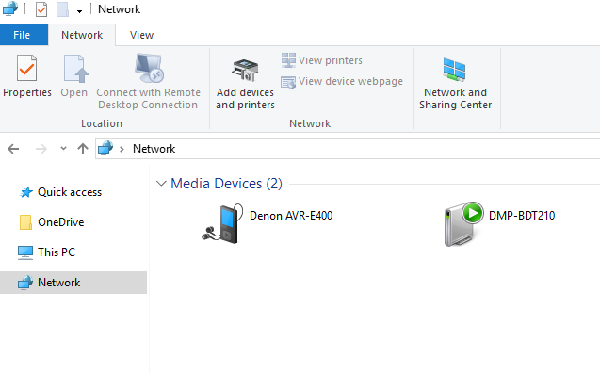The image size is (600, 374).
Task: Switch to the Network ribbon tab
Action: pos(82,35)
